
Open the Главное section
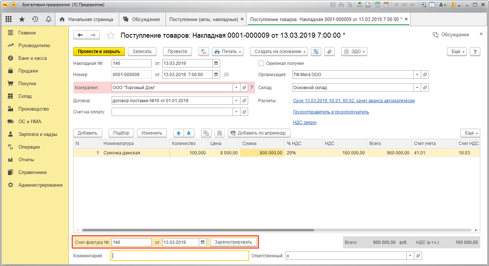point(27,33)
